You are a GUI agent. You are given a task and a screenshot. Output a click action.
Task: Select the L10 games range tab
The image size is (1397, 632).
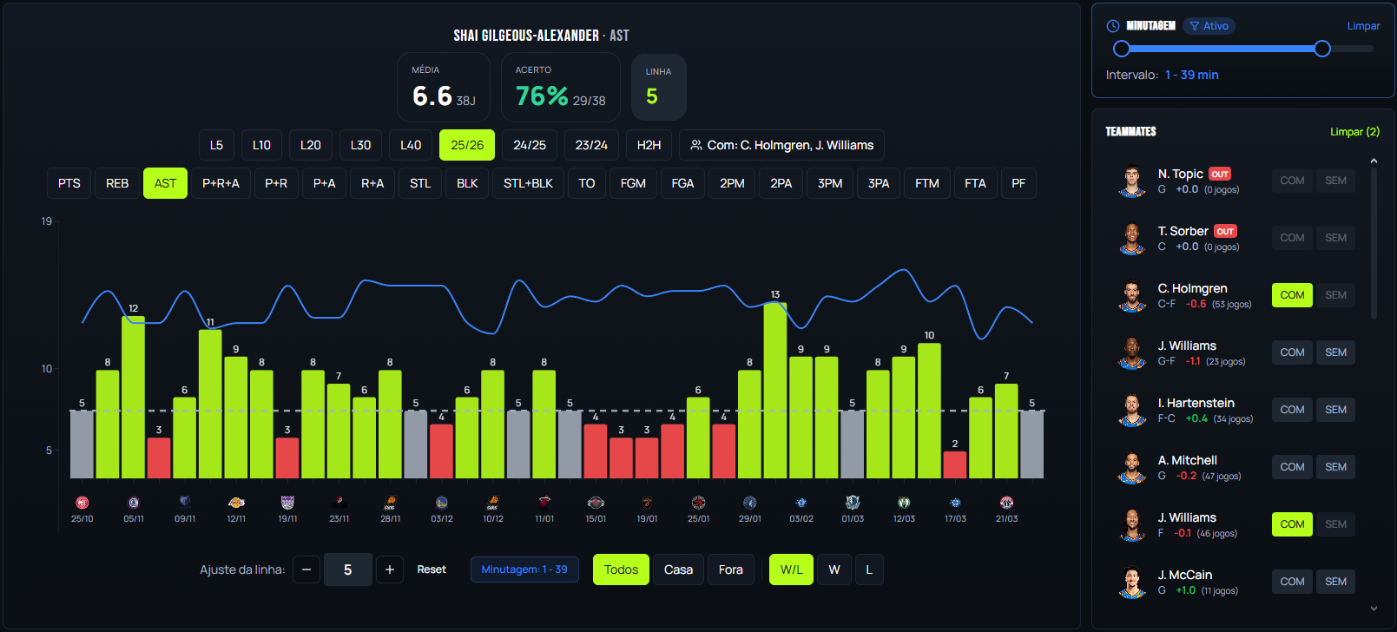click(261, 145)
